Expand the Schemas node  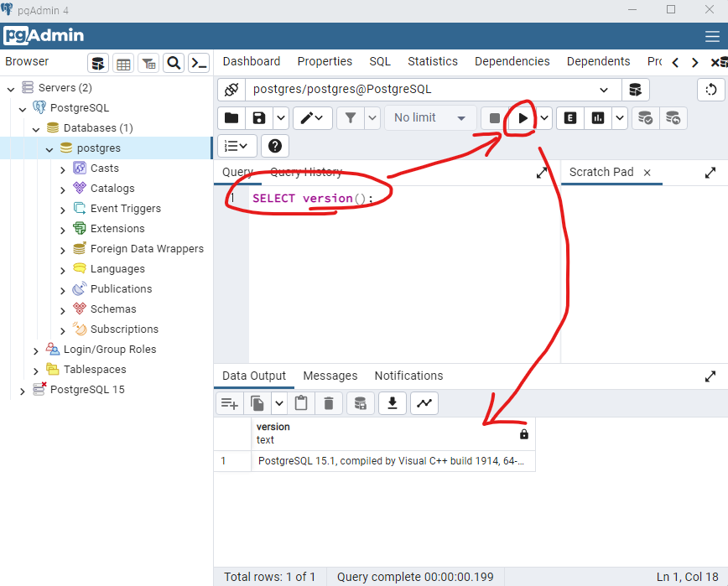tap(63, 310)
